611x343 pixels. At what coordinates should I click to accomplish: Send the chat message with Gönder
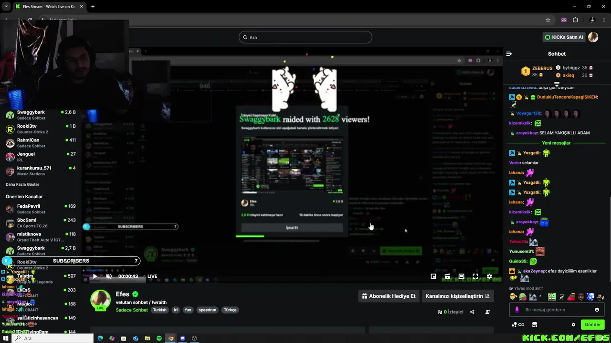coord(592,324)
